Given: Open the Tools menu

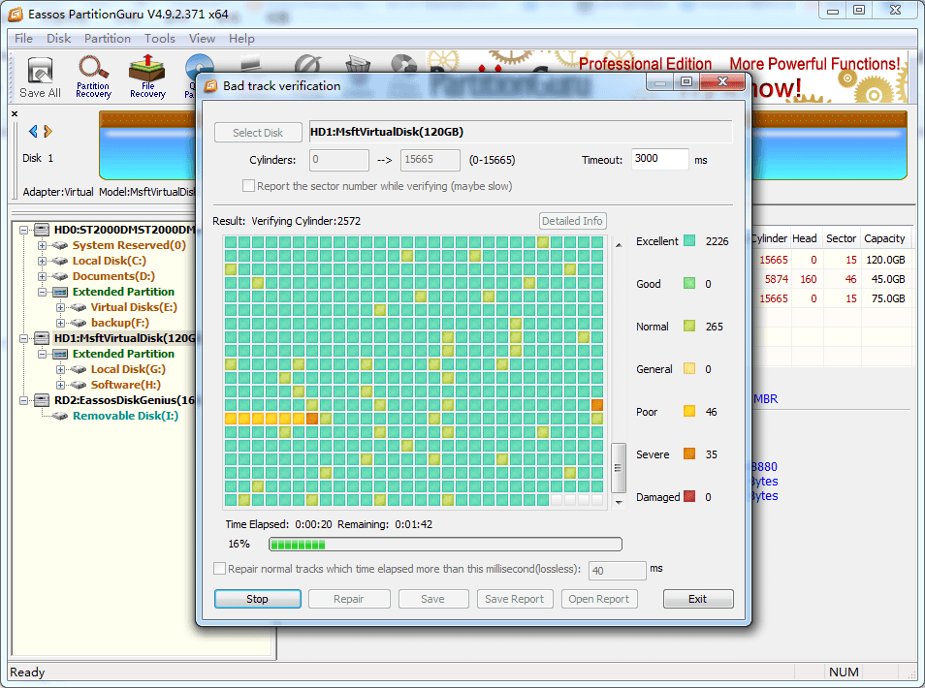Looking at the screenshot, I should point(160,39).
